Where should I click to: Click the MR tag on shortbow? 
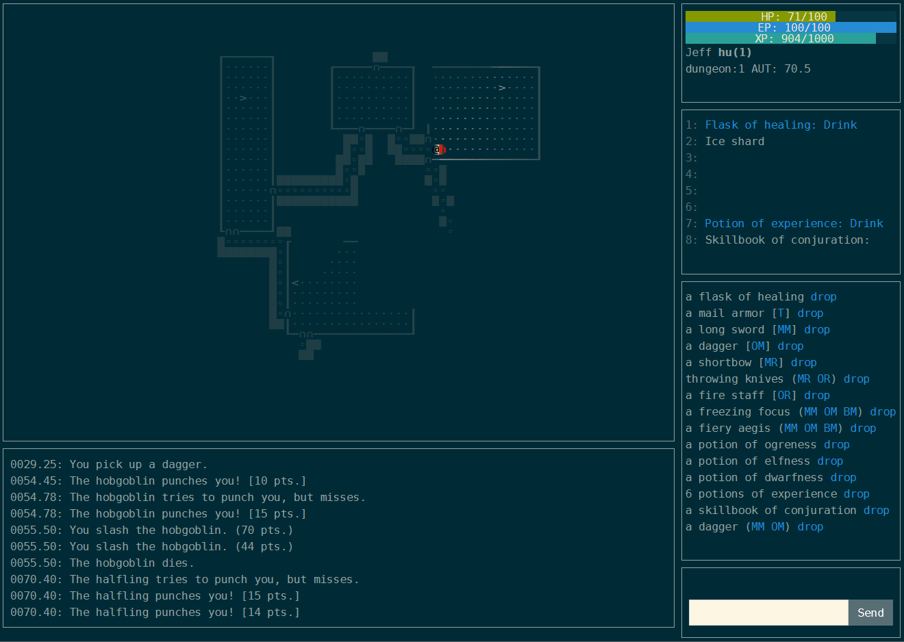pyautogui.click(x=771, y=362)
